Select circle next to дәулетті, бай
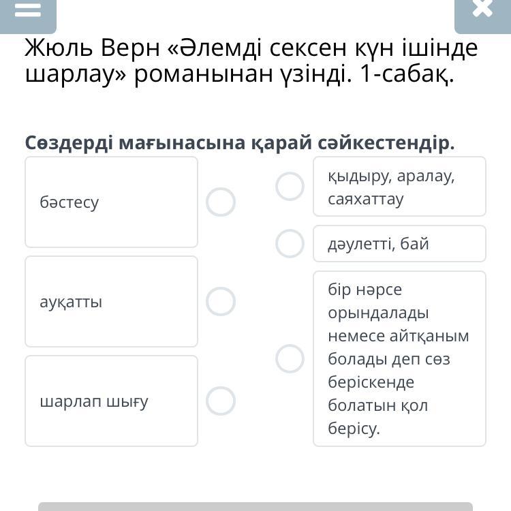 click(x=290, y=243)
